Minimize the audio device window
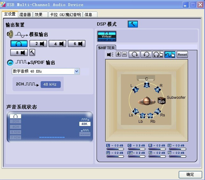The height and width of the screenshot is (180, 205). click(x=185, y=5)
